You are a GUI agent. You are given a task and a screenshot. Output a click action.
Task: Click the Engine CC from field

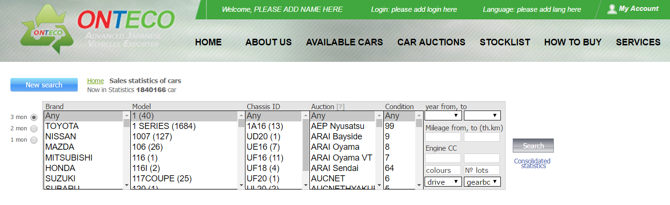443,158
